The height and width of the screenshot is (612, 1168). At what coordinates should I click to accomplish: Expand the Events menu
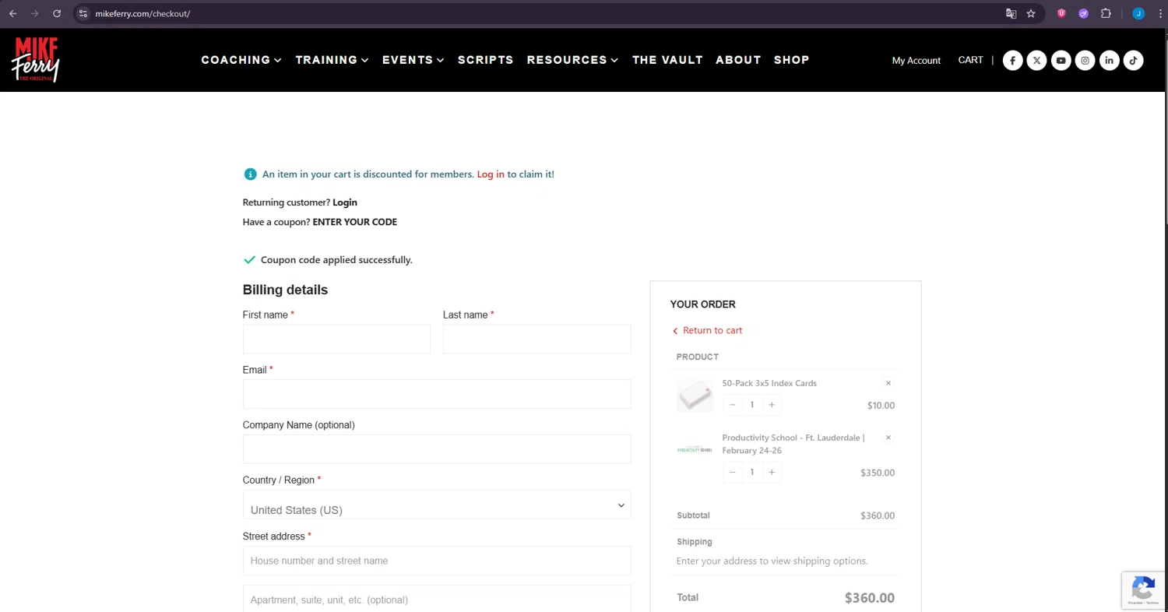tap(413, 60)
